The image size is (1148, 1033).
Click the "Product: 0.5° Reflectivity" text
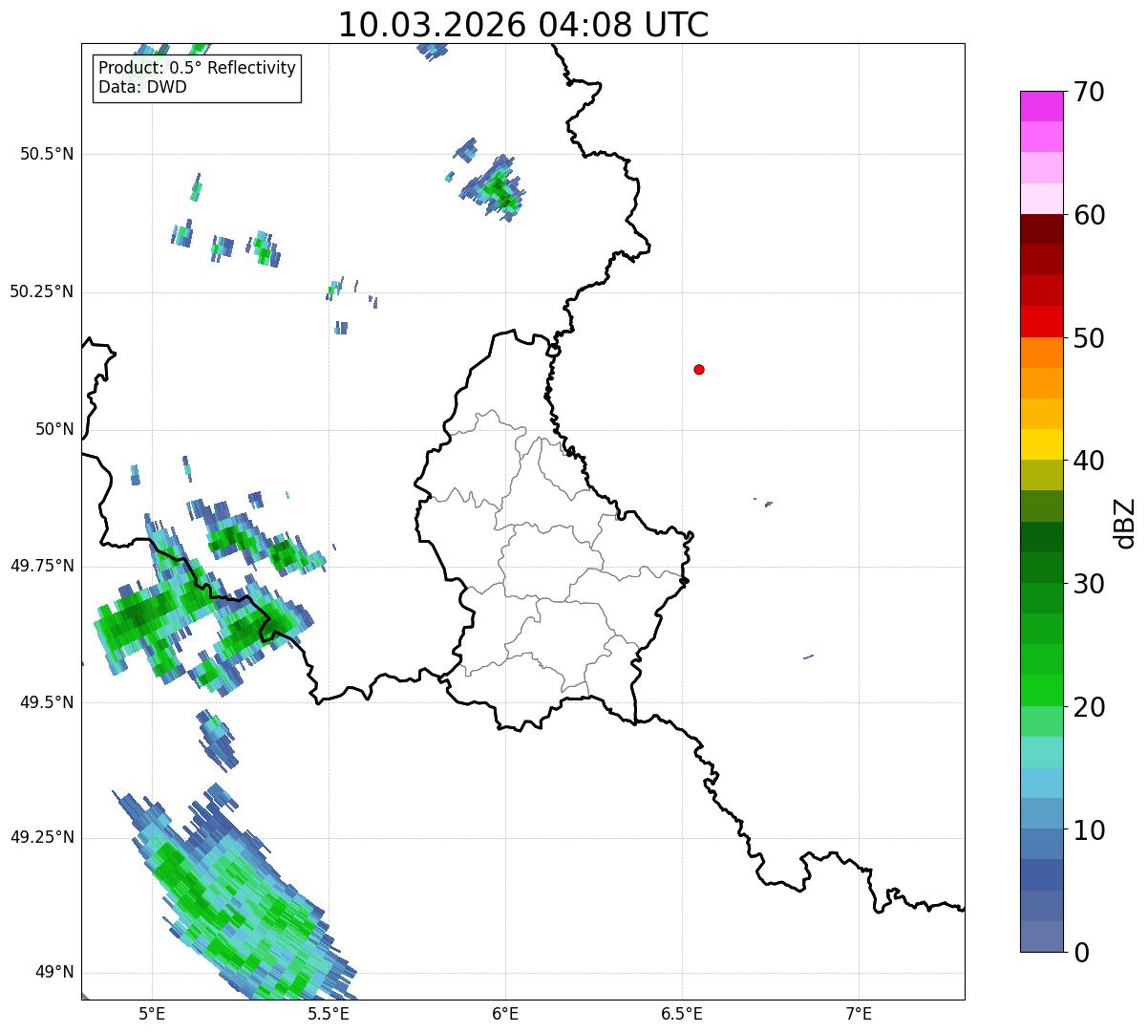pyautogui.click(x=197, y=69)
